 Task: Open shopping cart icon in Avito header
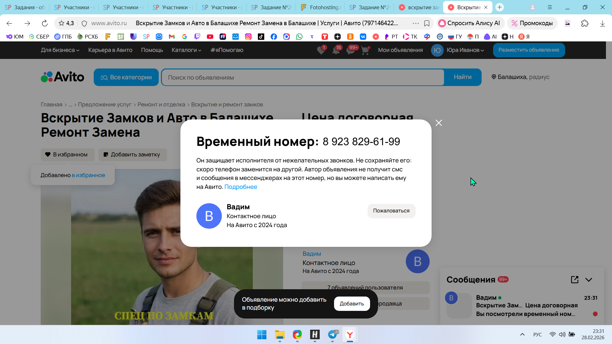[x=365, y=50]
